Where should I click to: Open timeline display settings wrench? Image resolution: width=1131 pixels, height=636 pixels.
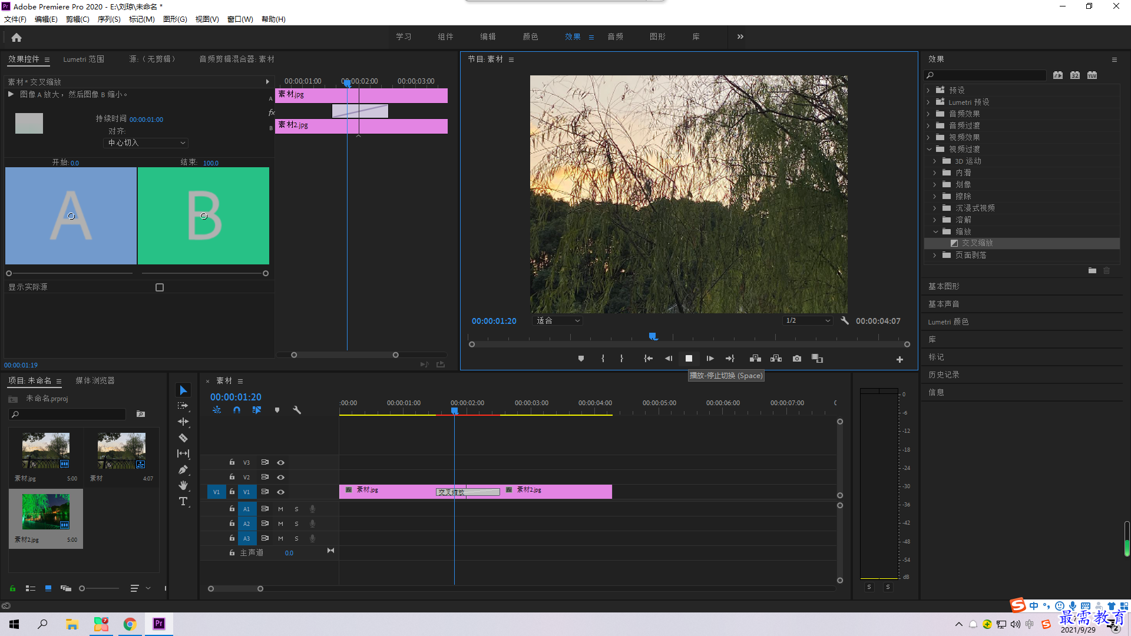click(x=297, y=410)
